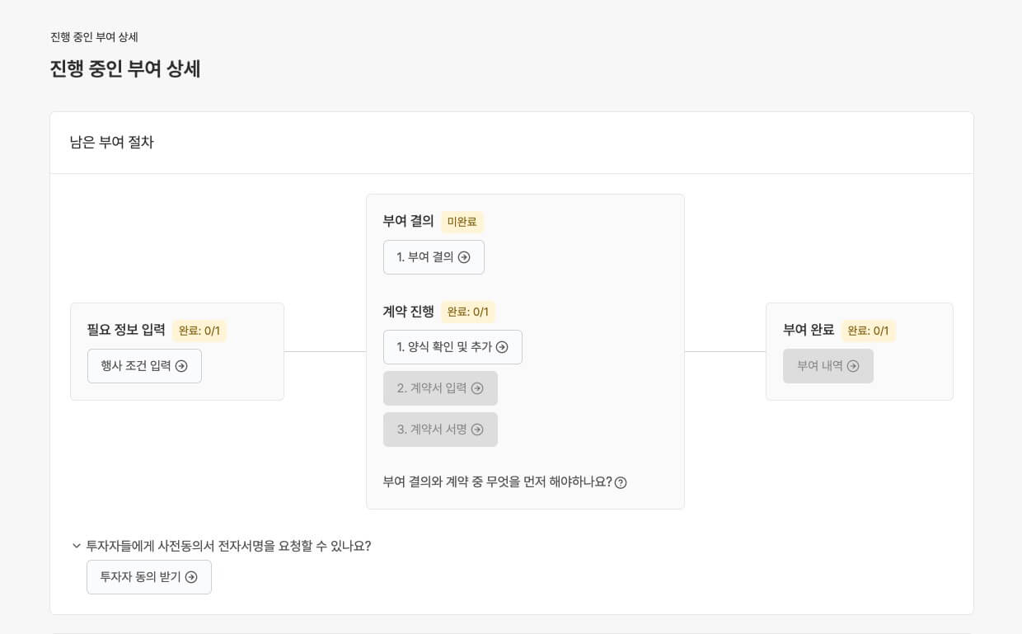Image resolution: width=1022 pixels, height=634 pixels.
Task: Open the question mark help icon
Action: (621, 482)
